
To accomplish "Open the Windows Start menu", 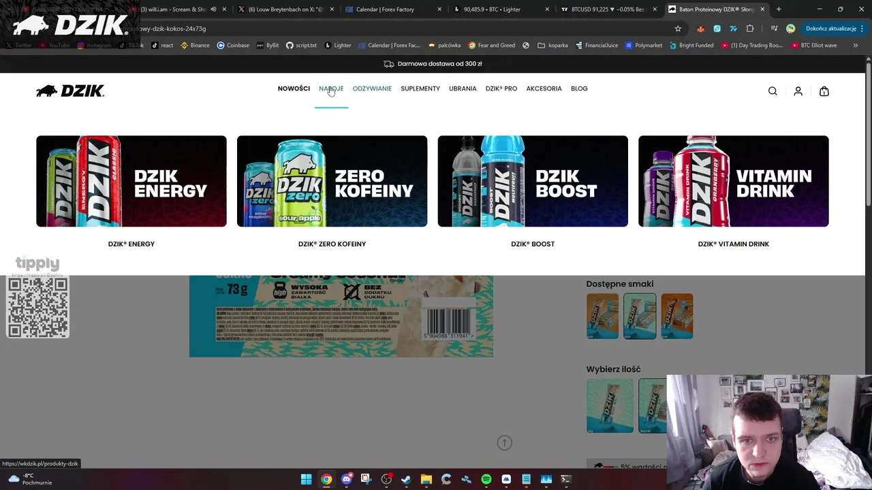I will click(307, 479).
